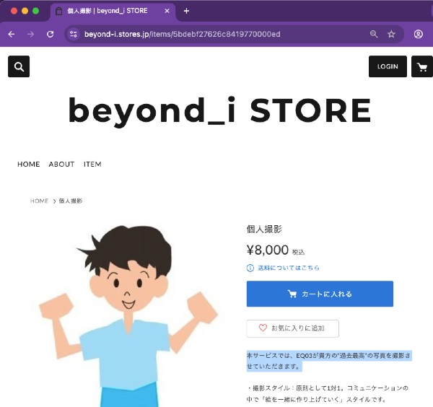
Task: Click the zoom magnifier in address bar
Action: (x=374, y=34)
